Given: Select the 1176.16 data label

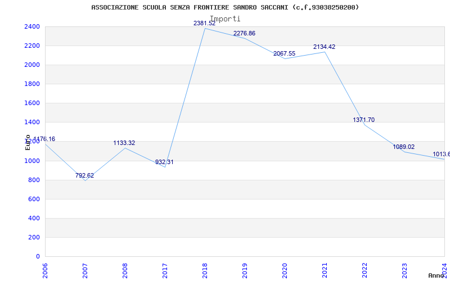Looking at the screenshot, I should coord(44,139).
